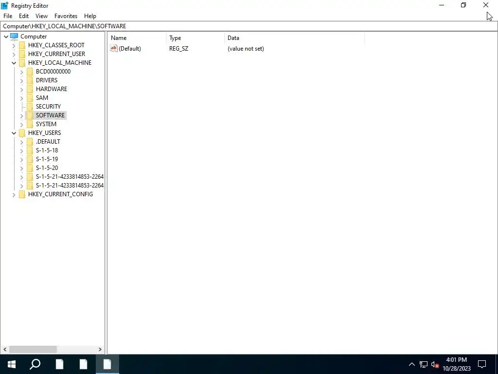The width and height of the screenshot is (498, 374).
Task: Select the SECURITY key label
Action: (x=48, y=106)
